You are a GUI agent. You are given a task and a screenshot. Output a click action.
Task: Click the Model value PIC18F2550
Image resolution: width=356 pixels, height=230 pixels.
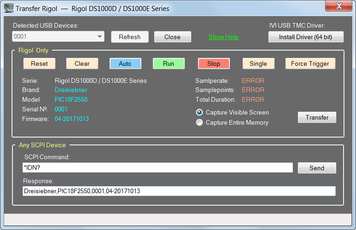point(71,99)
